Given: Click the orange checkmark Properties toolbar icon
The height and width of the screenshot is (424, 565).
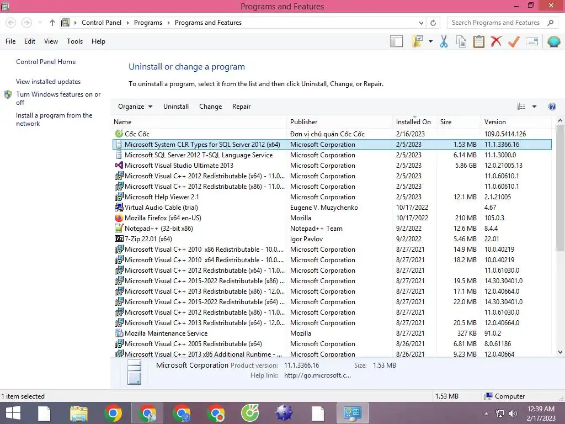Looking at the screenshot, I should 514,41.
